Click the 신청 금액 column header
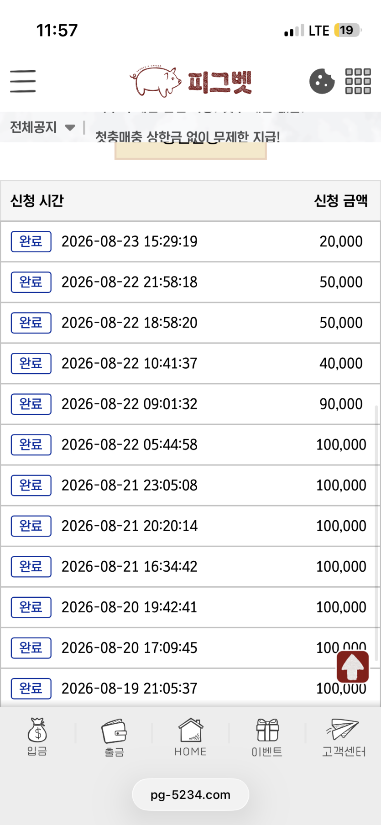Image resolution: width=381 pixels, height=825 pixels. point(341,200)
